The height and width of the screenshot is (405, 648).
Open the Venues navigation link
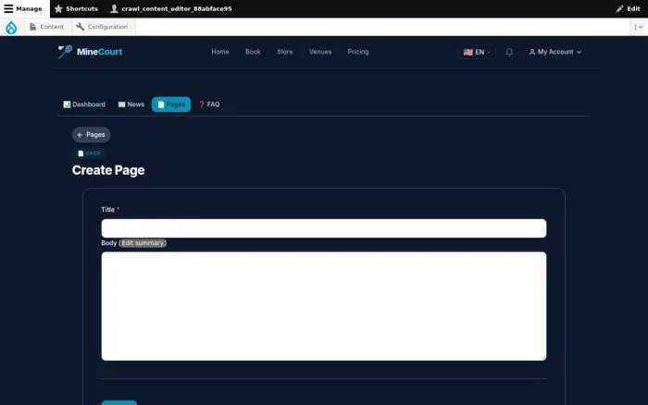point(320,52)
